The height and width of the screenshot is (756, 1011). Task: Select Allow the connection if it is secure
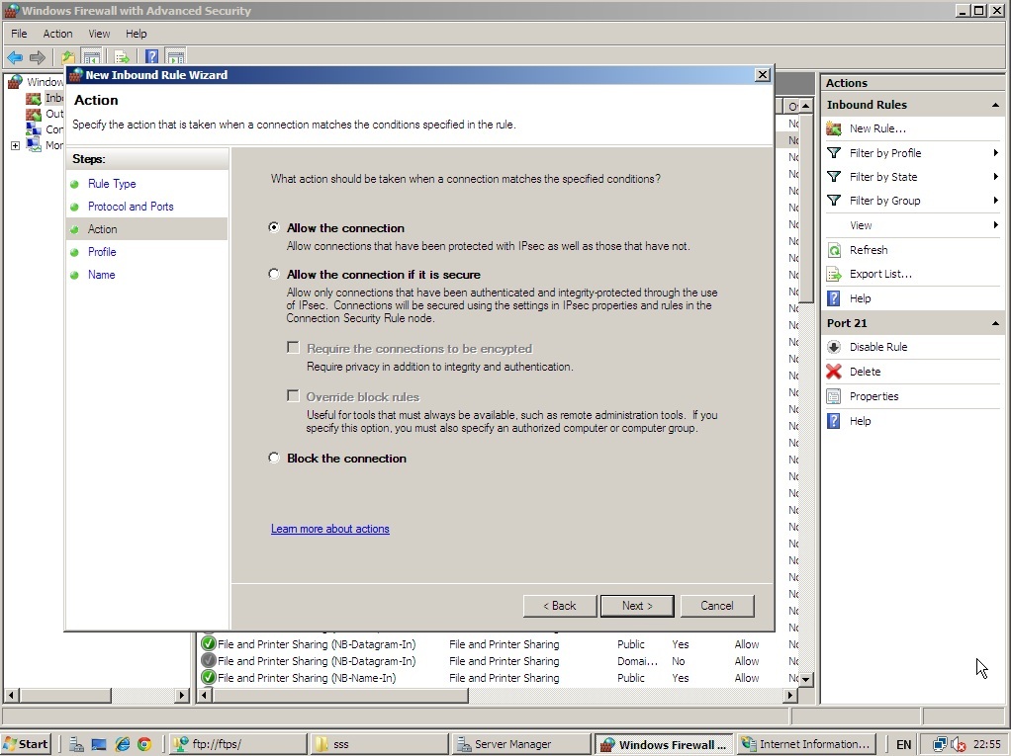(274, 274)
